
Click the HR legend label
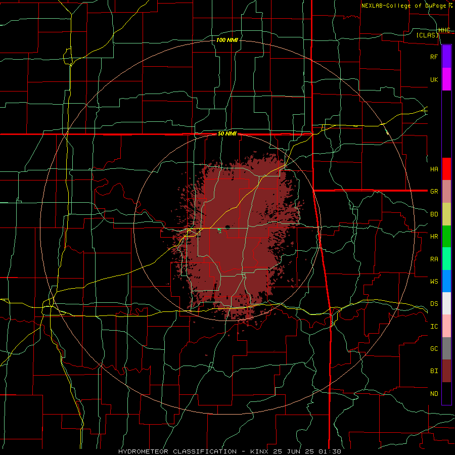[434, 237]
